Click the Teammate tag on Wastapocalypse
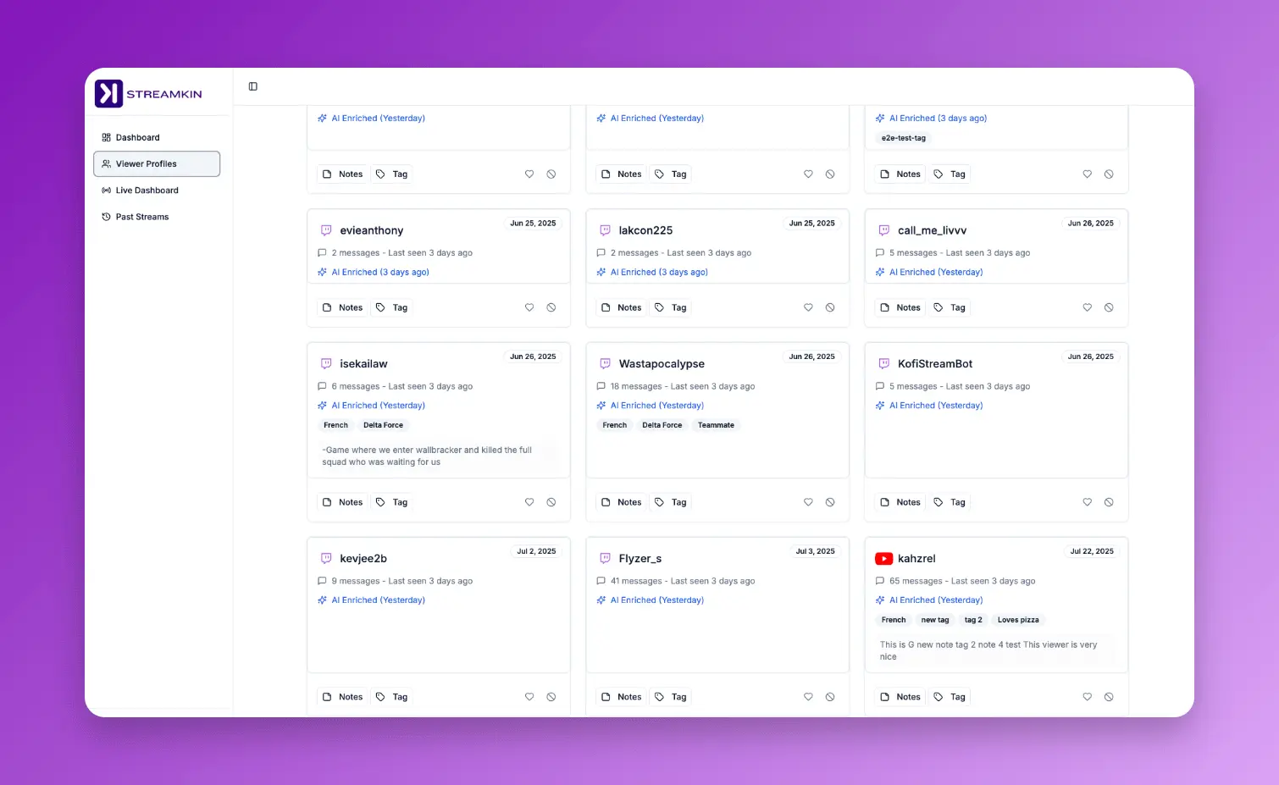Screen dimensions: 1279x785 tap(716, 425)
